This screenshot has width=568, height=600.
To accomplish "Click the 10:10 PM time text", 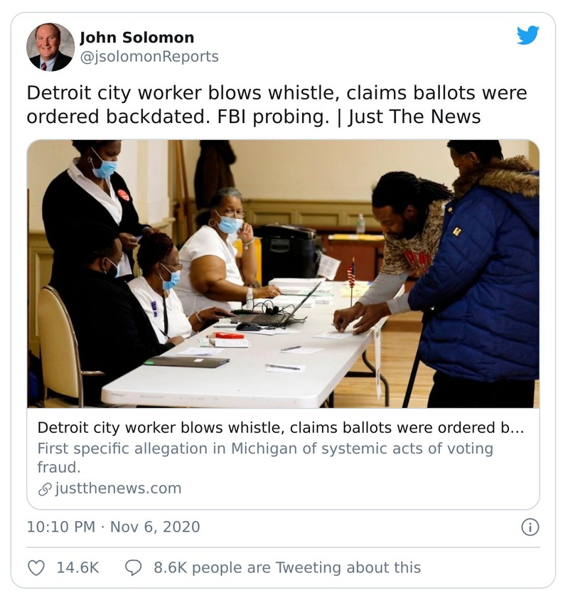I will (60, 527).
